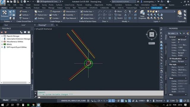
Task: Click the Surfaces button in Create Ground Data
Action: [x=25, y=15]
